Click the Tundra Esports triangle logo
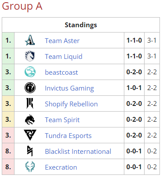 [30, 135]
